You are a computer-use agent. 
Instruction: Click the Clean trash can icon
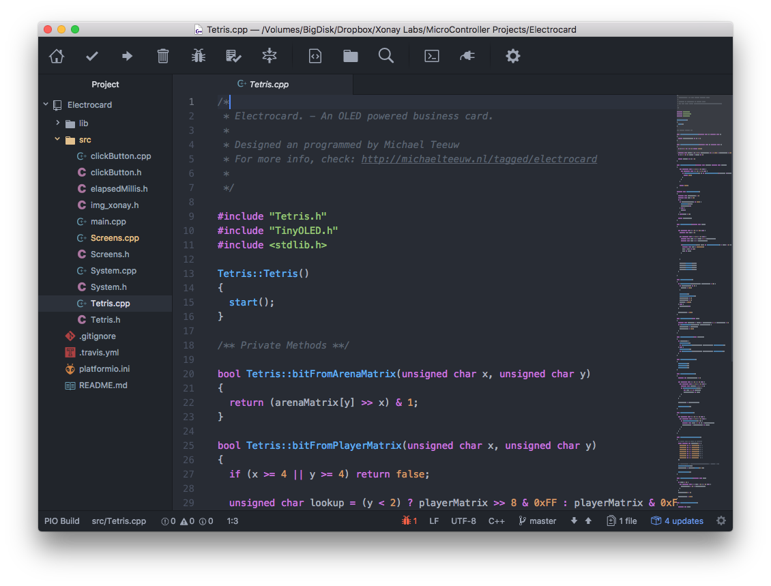point(163,56)
